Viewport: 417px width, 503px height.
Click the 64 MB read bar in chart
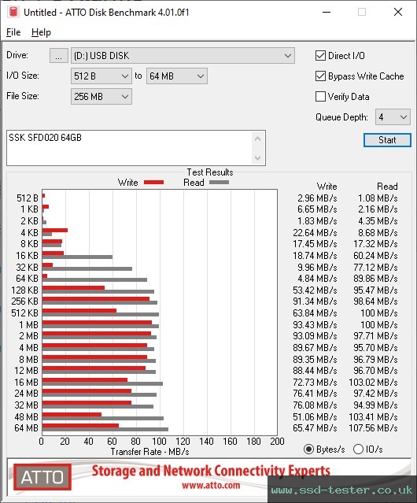pos(105,429)
